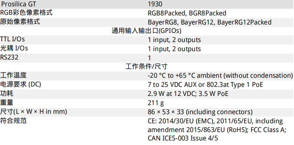Click the TTL I/Os row label
The height and width of the screenshot is (145, 294).
click(12, 39)
